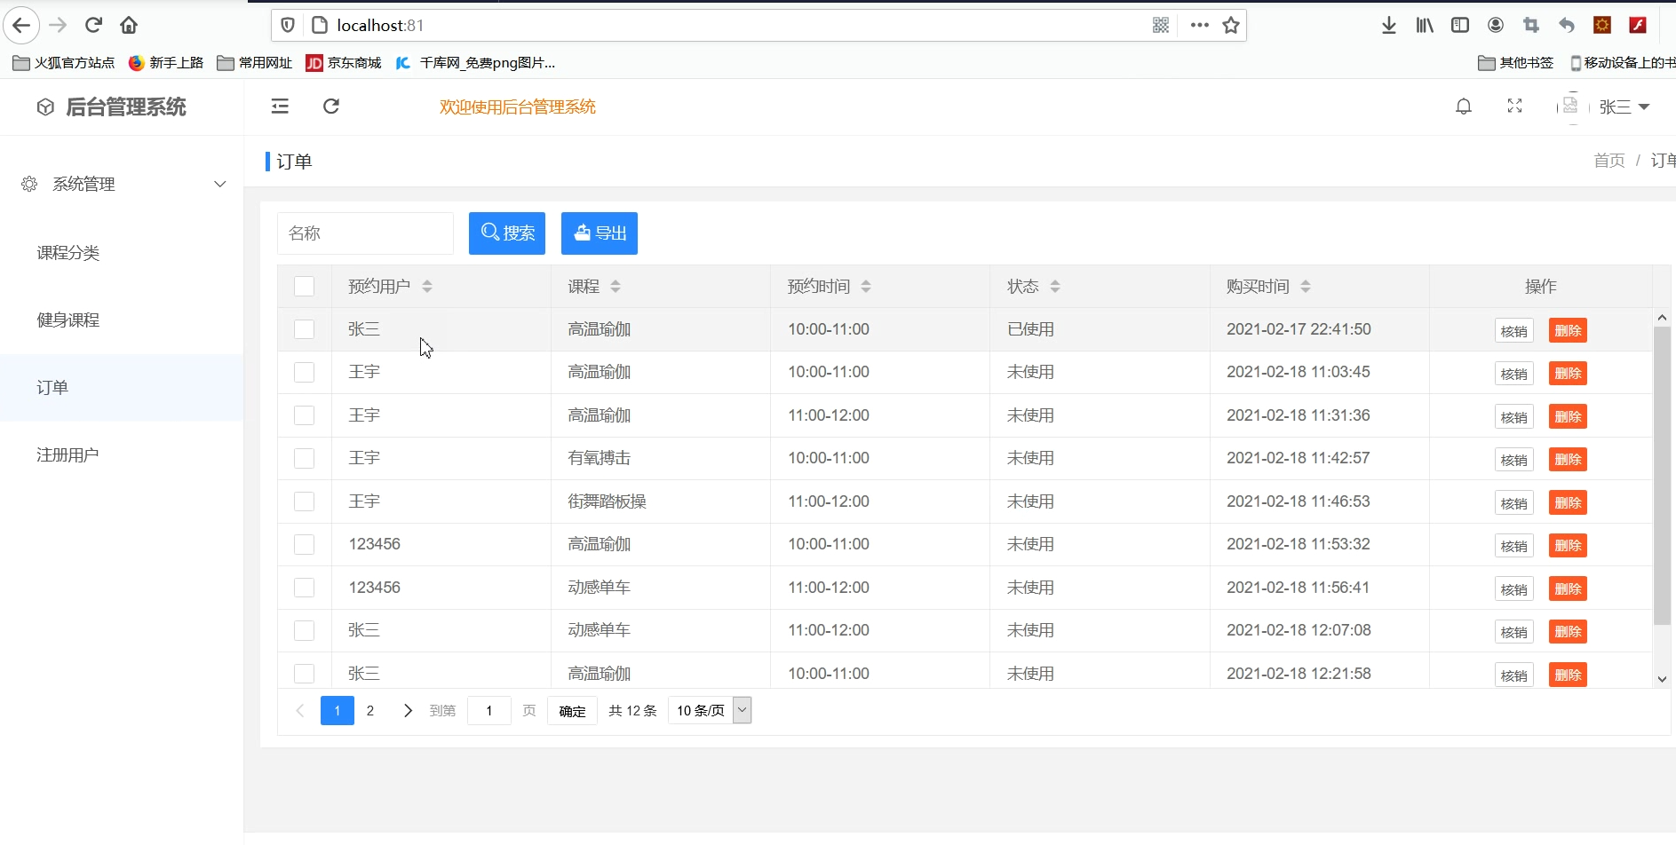Focus the page number jump field

(489, 710)
